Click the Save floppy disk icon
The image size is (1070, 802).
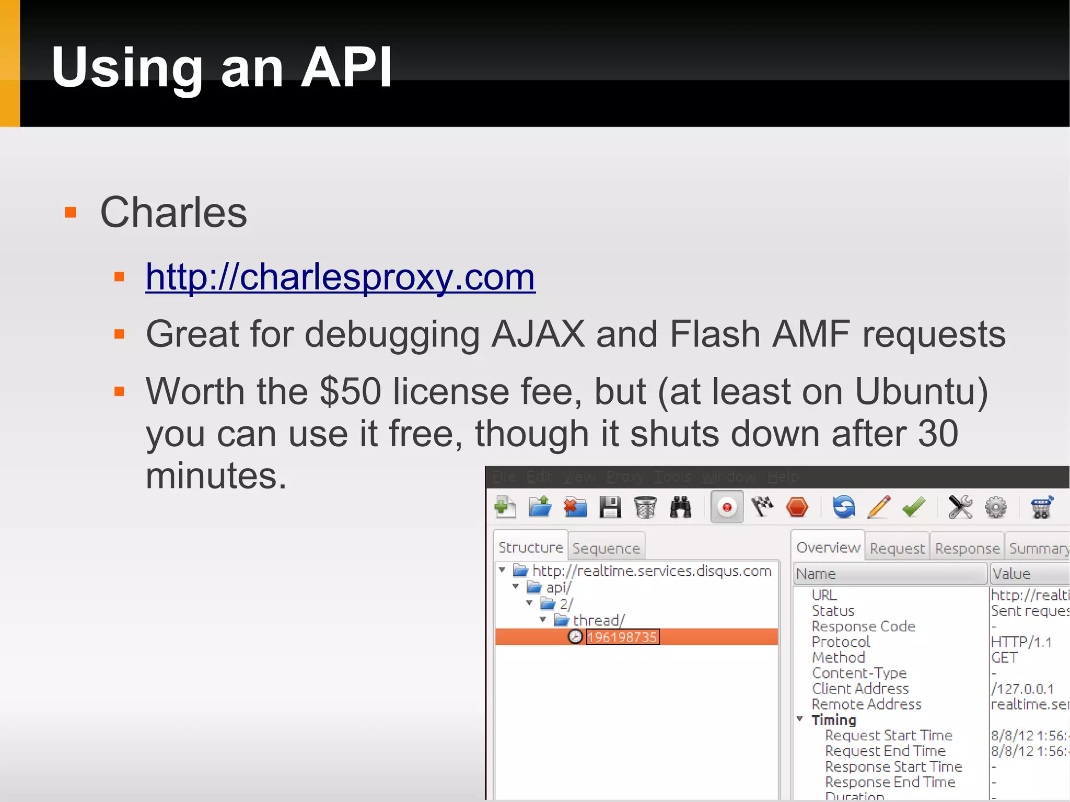[x=610, y=507]
